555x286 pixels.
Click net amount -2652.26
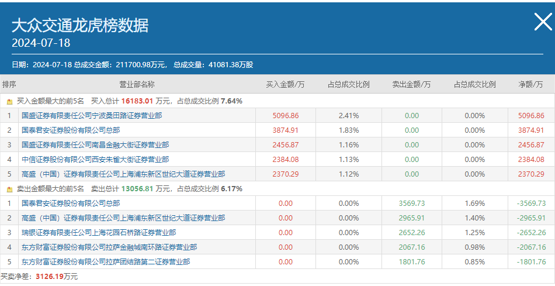531,233
